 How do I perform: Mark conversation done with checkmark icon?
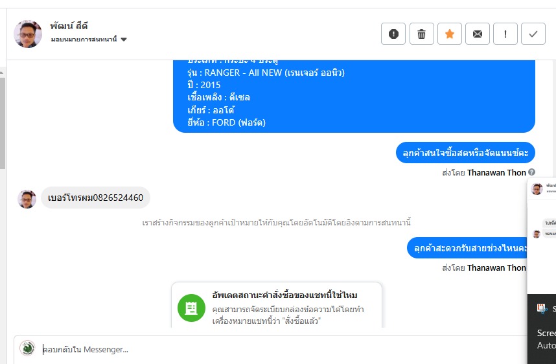click(x=533, y=34)
